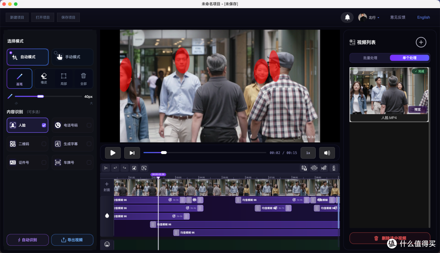Step to the next frame
This screenshot has height=253, width=440.
coord(132,153)
